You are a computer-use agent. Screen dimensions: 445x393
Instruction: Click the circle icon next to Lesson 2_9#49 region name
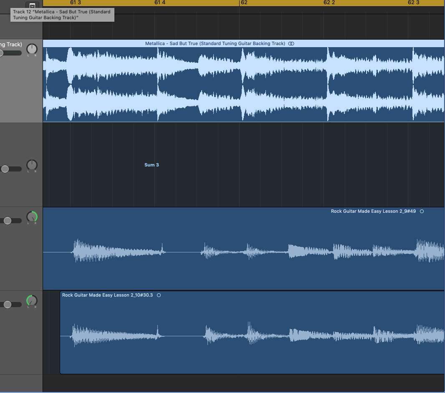(422, 211)
